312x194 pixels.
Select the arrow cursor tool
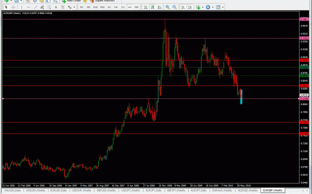pyautogui.click(x=6, y=7)
